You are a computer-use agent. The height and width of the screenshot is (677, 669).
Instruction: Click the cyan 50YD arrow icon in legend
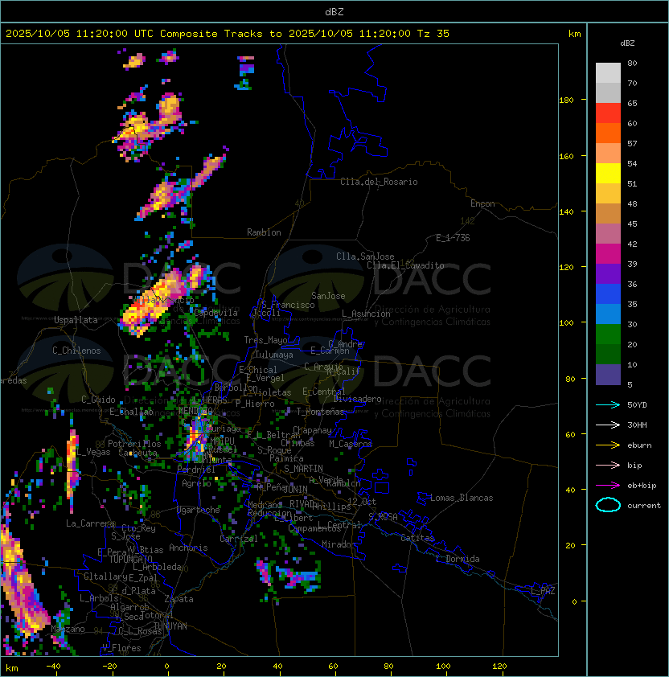(x=608, y=405)
